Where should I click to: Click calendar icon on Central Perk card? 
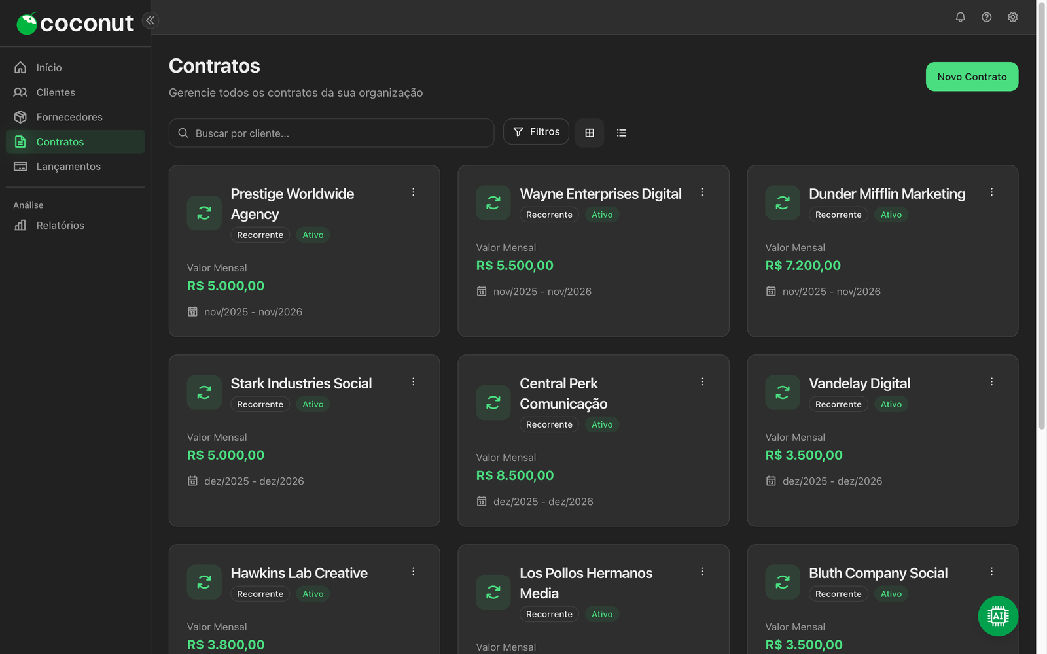point(482,501)
